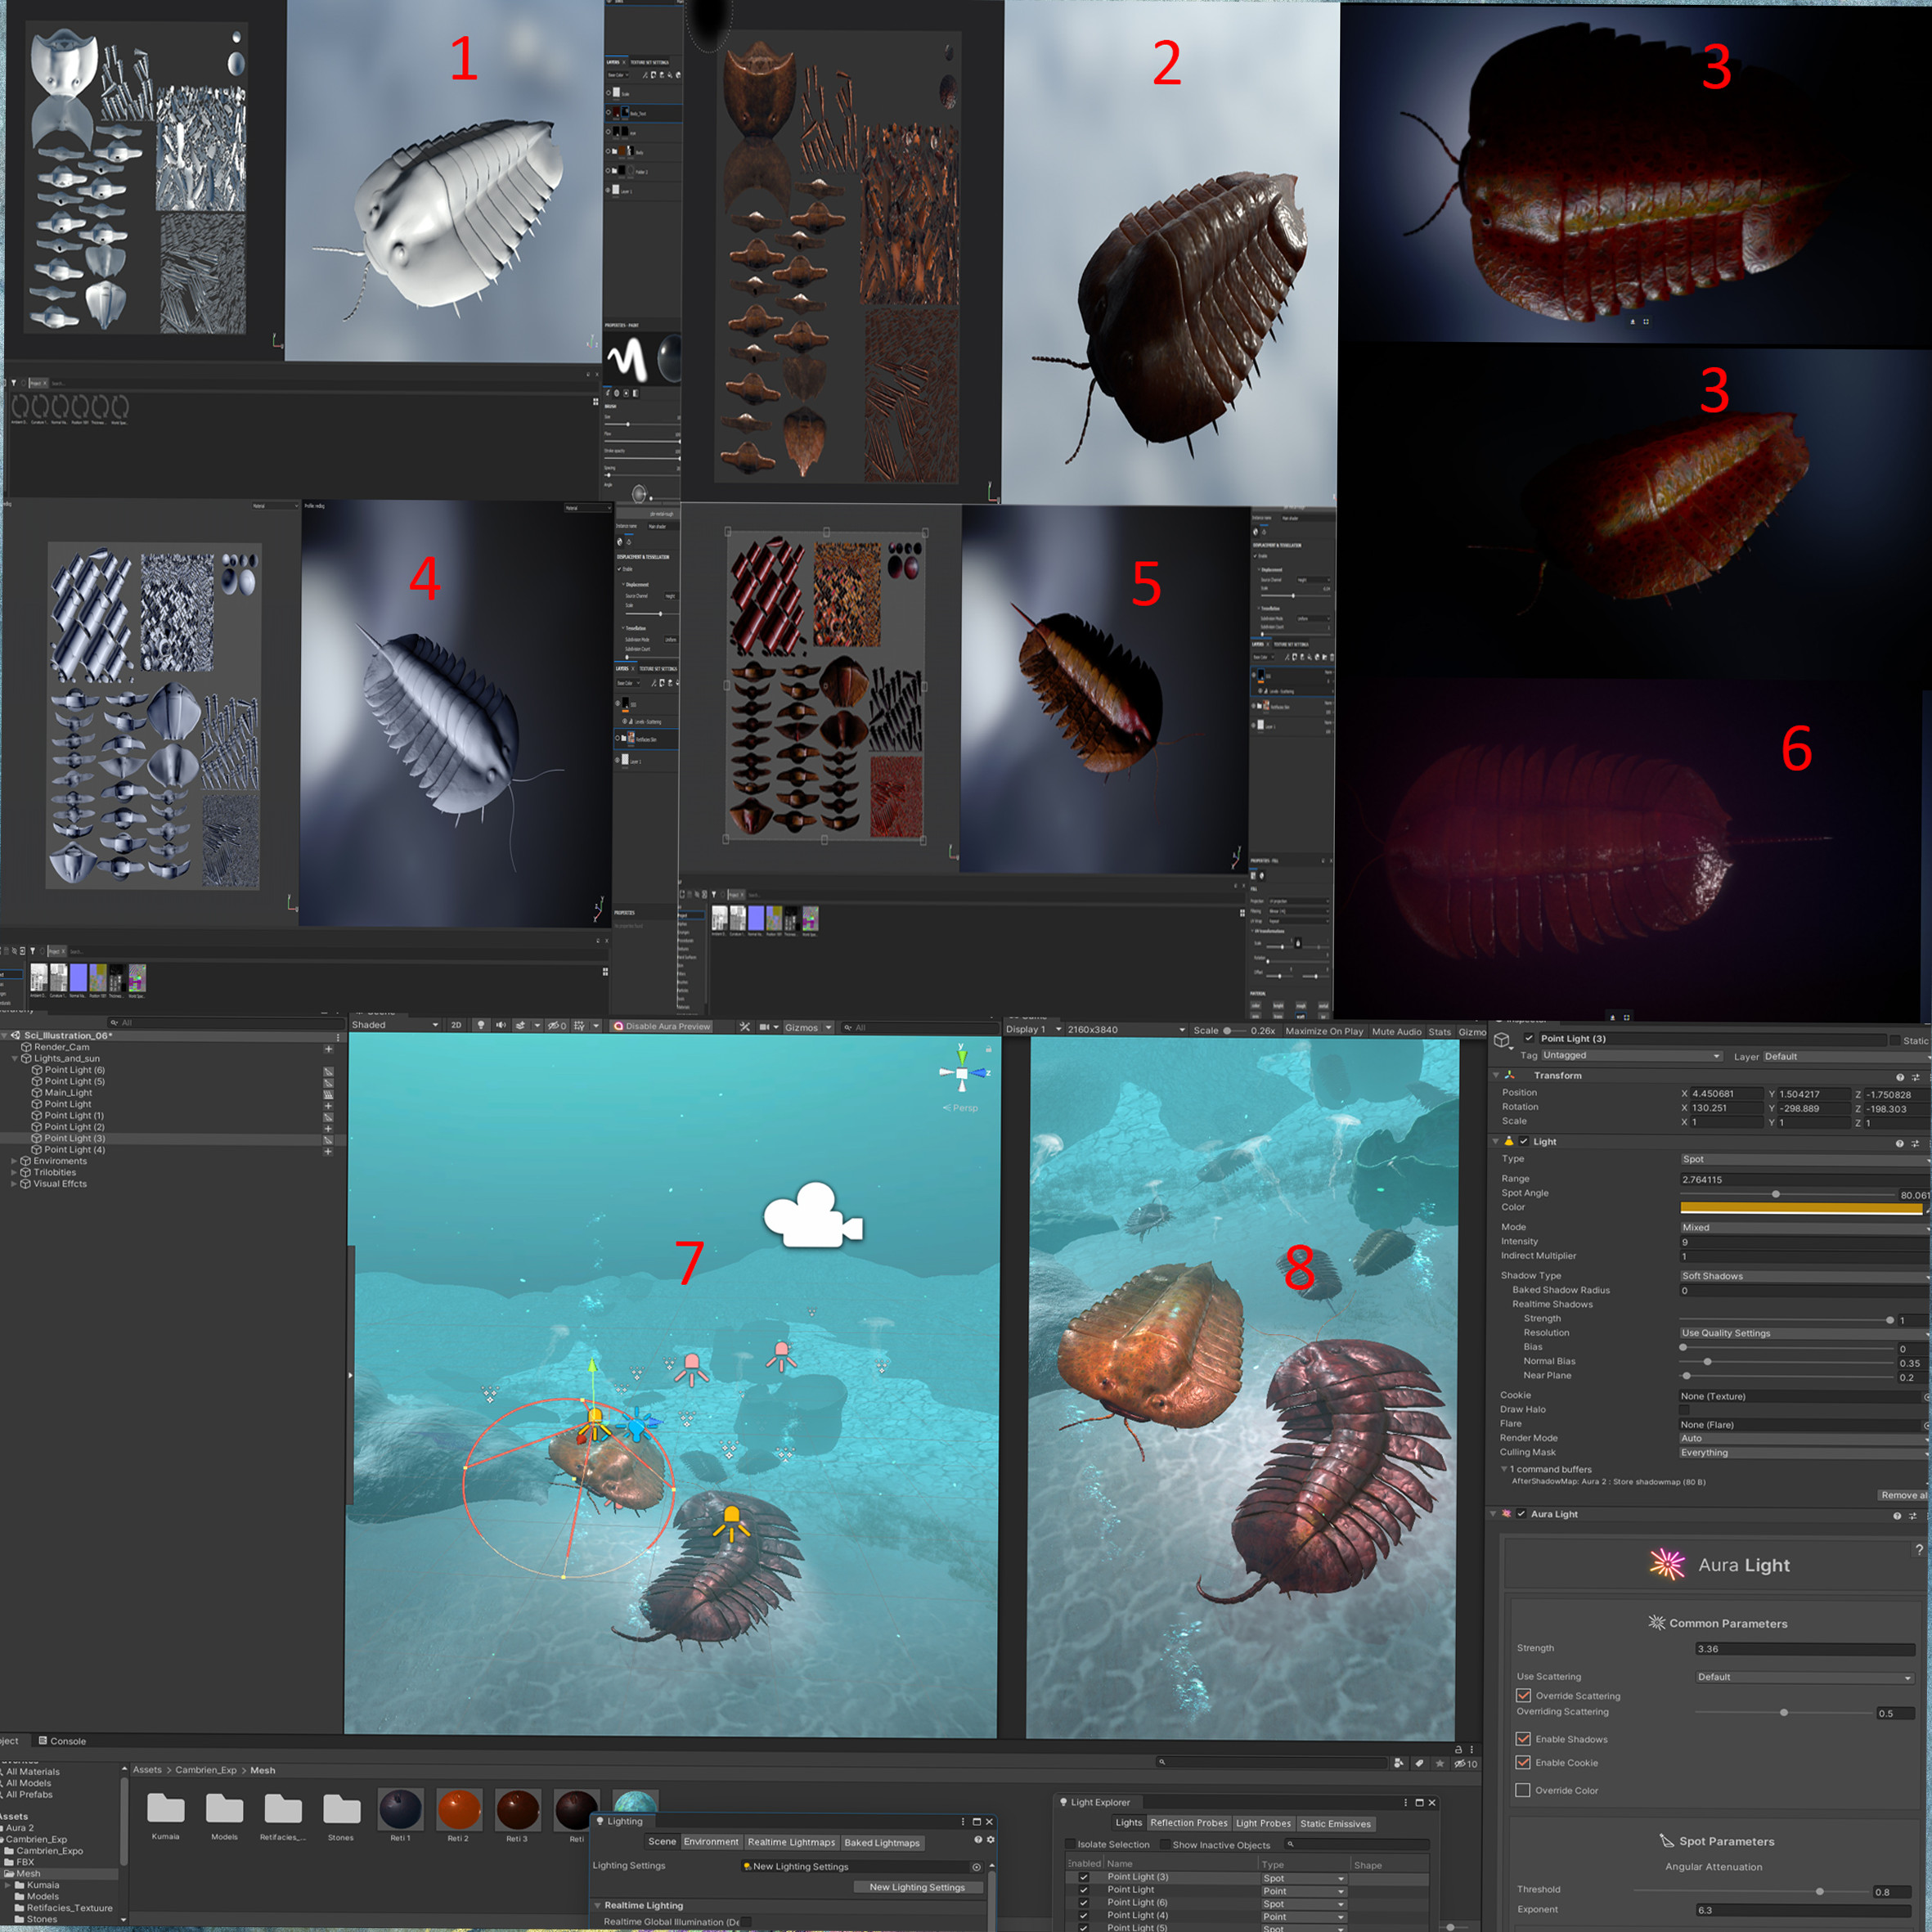Click the Disable Aura Preview button
Screen dimensions: 1932x1932
click(661, 1026)
